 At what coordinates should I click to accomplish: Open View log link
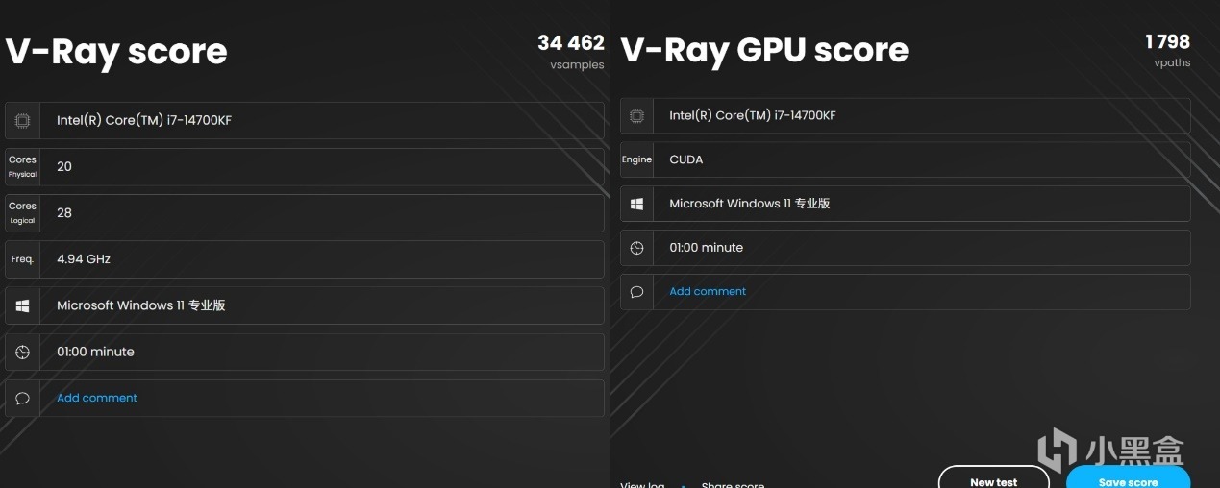coord(642,484)
